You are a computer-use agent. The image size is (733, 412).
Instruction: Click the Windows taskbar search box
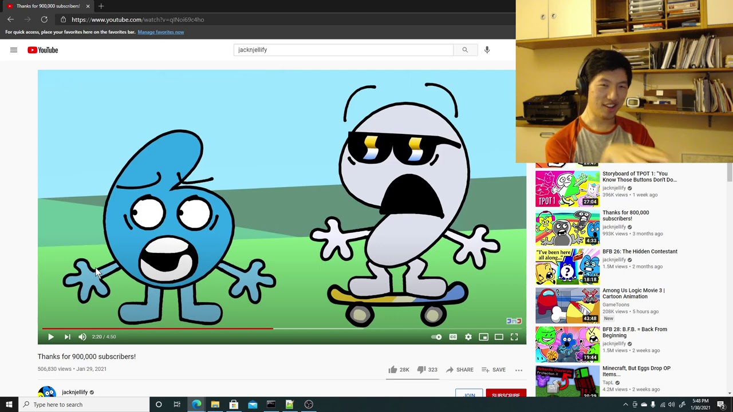coord(84,405)
